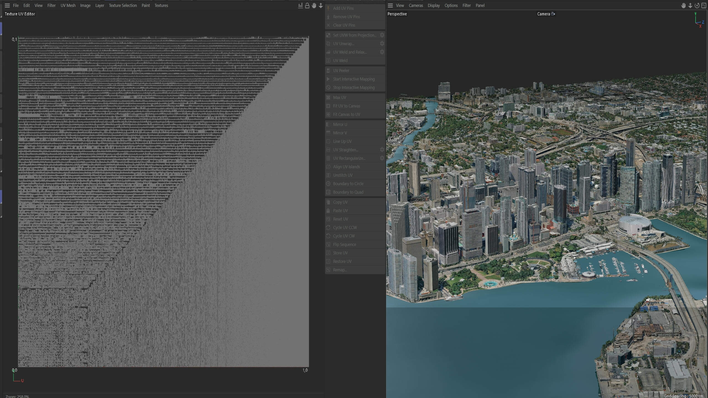
Task: Click Start Interactive Mapping play icon
Action: tap(328, 79)
